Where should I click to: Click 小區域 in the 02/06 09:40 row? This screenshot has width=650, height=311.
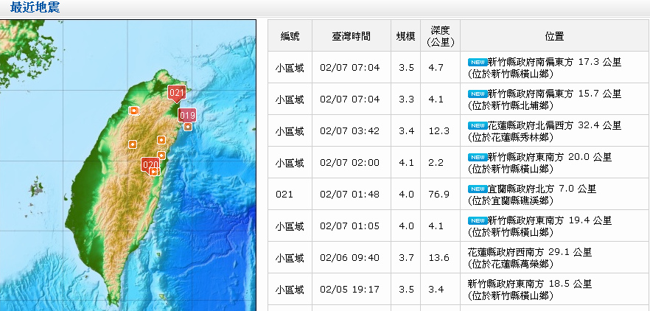click(290, 258)
